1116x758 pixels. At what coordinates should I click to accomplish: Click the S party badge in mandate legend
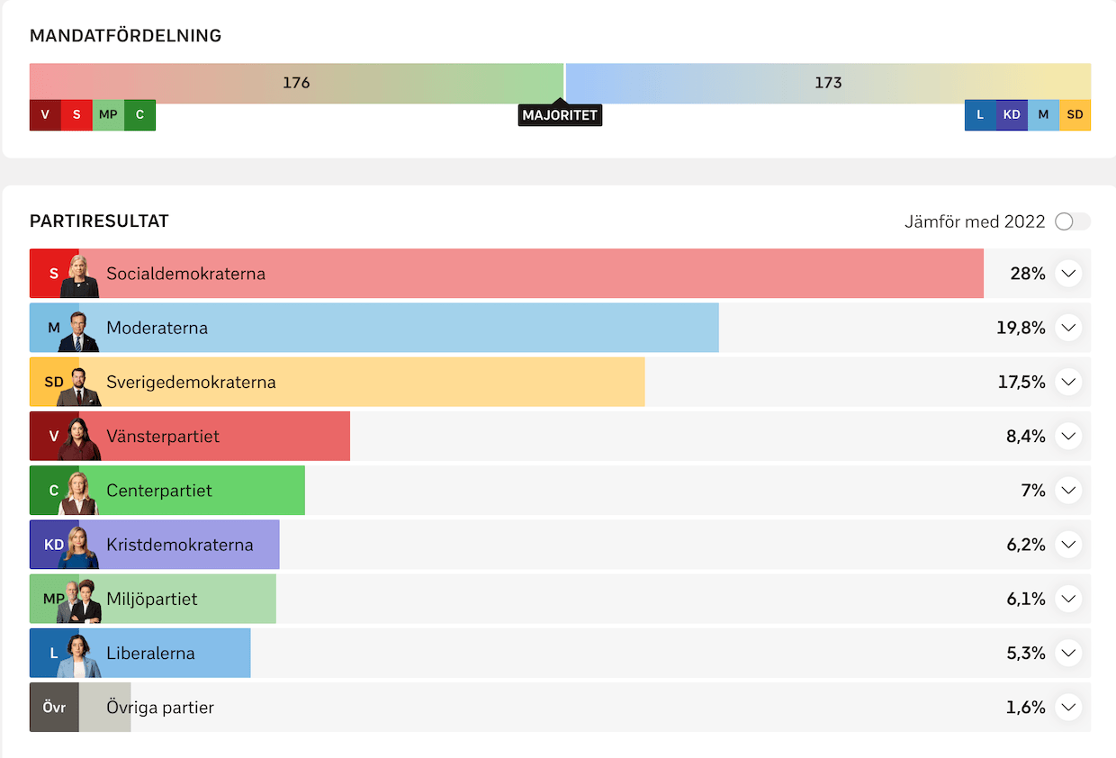pyautogui.click(x=76, y=115)
